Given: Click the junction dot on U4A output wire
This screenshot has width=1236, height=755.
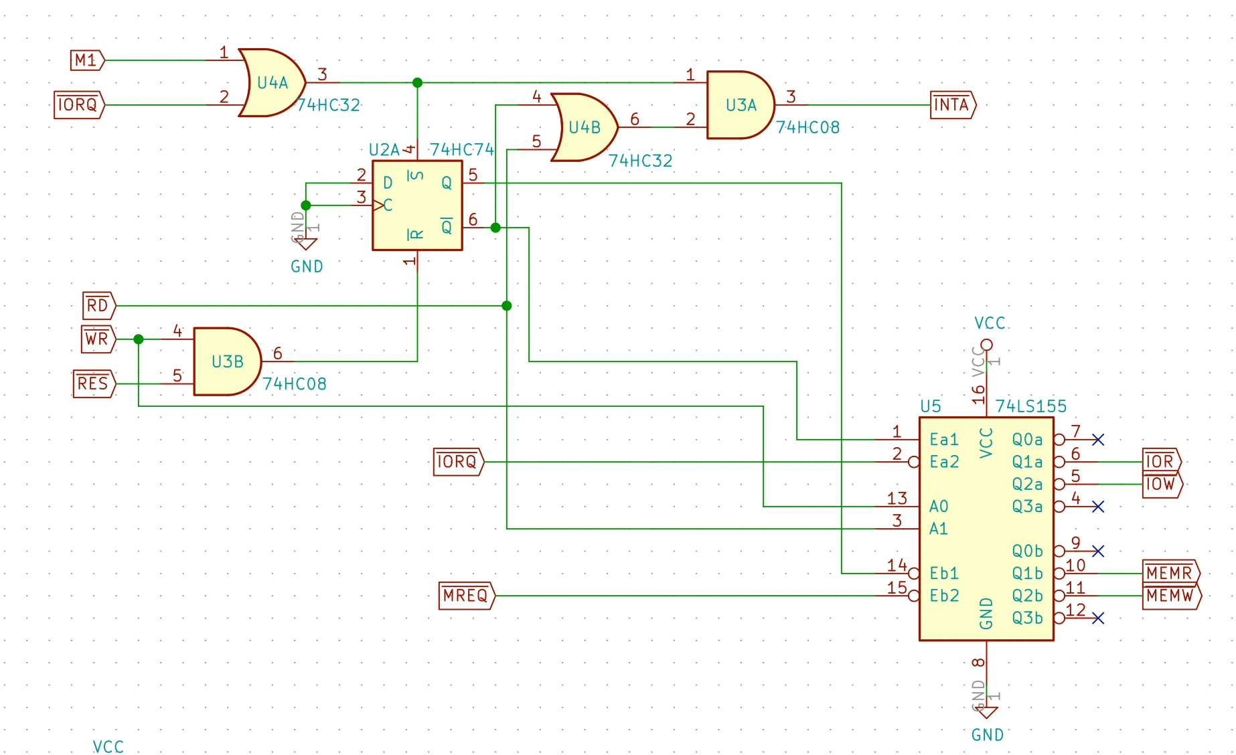Looking at the screenshot, I should pos(417,82).
